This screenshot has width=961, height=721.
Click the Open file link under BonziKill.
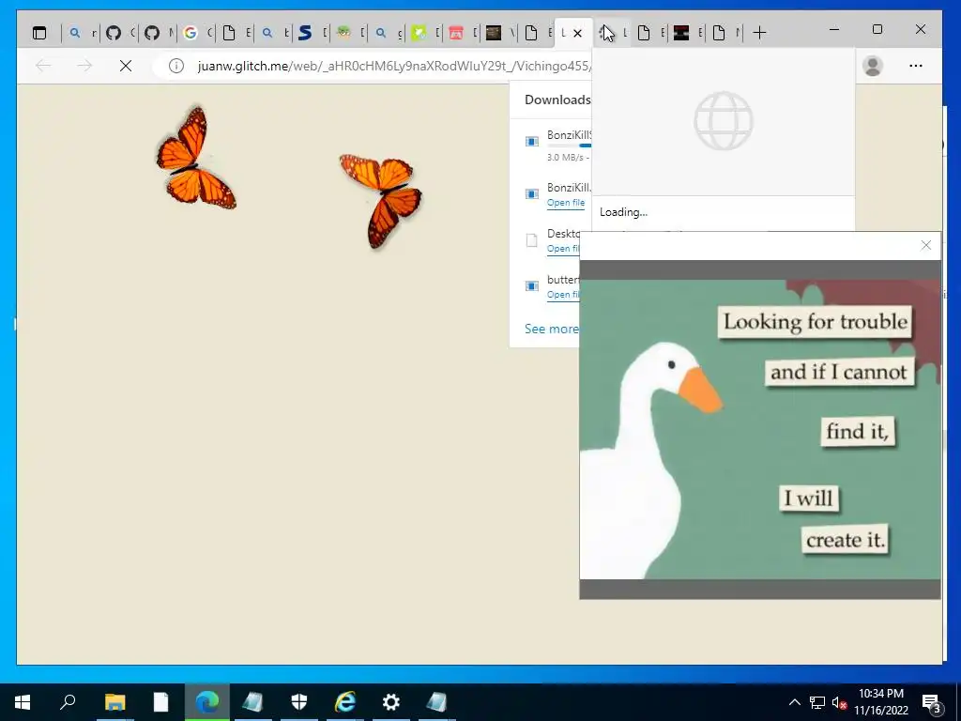point(566,203)
